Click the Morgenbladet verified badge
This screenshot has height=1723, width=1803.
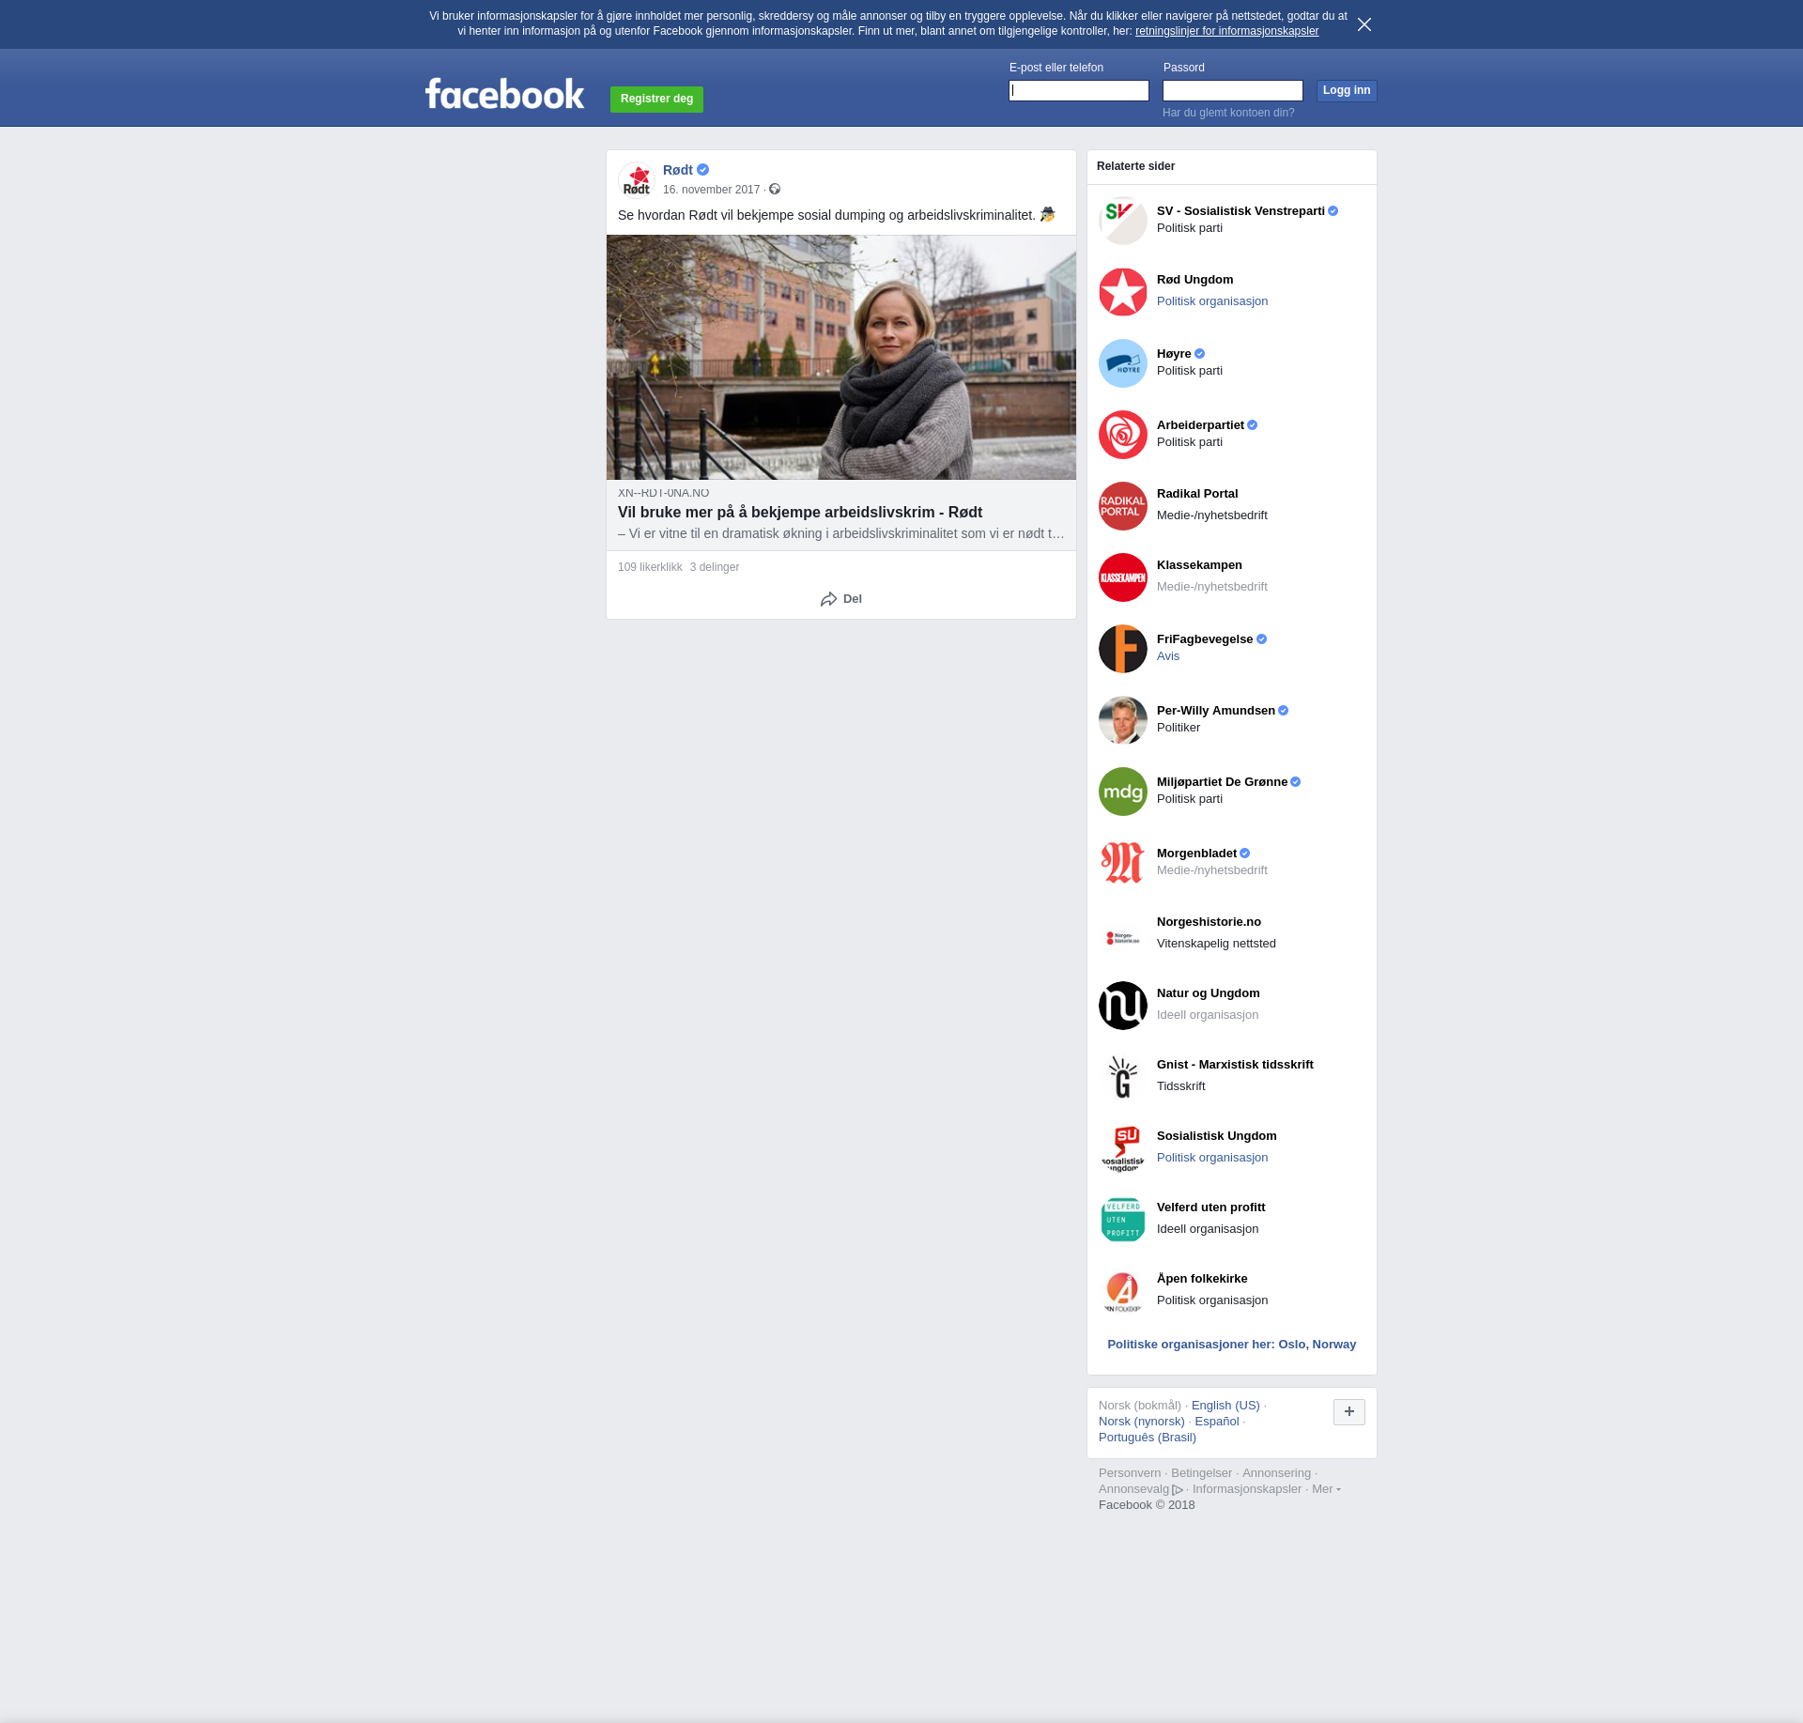(x=1244, y=854)
